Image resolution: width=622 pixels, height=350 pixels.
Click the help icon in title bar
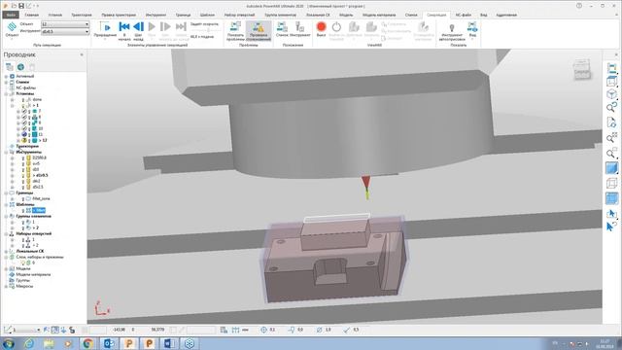(579, 6)
